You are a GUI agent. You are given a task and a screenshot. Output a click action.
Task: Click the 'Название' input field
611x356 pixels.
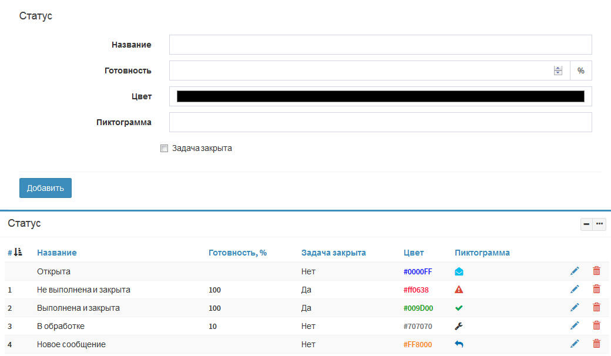[x=380, y=45]
